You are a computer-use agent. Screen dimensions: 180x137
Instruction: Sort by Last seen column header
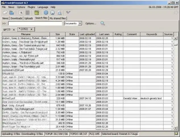pos(104,34)
